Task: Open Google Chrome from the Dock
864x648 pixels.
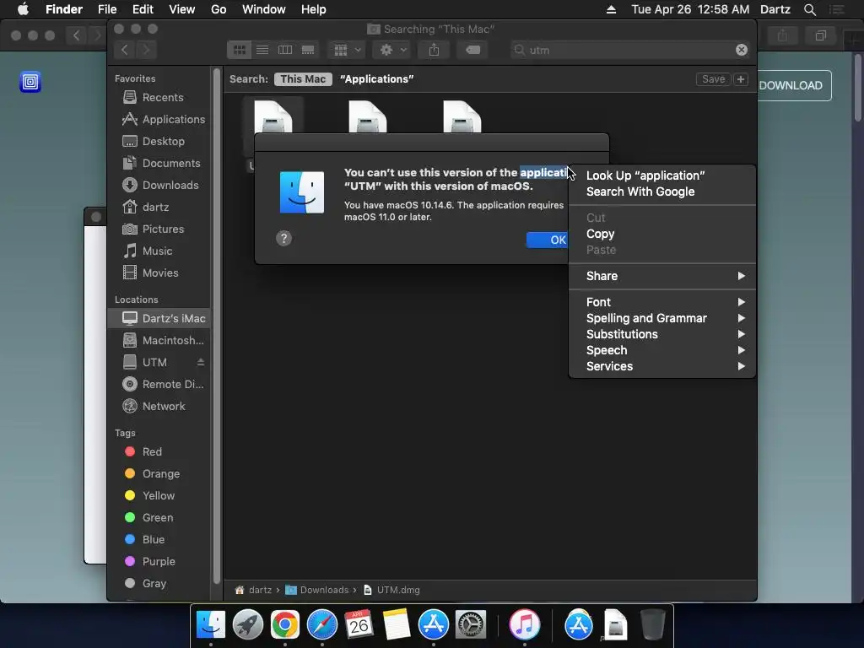Action: (285, 625)
